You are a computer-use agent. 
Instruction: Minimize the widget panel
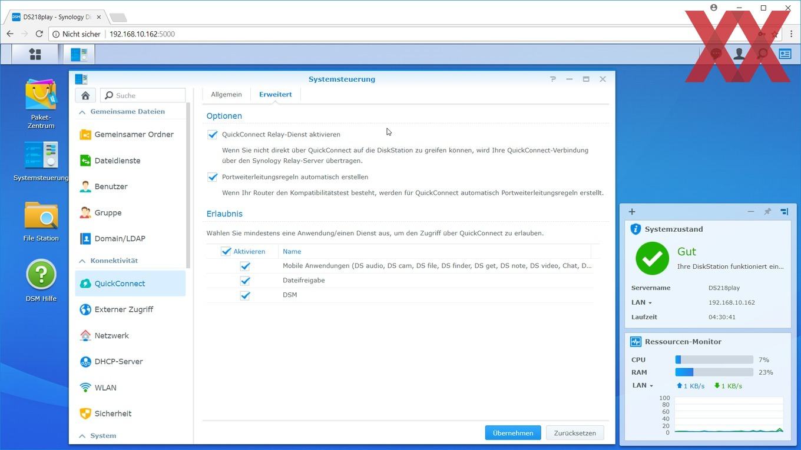click(x=750, y=212)
